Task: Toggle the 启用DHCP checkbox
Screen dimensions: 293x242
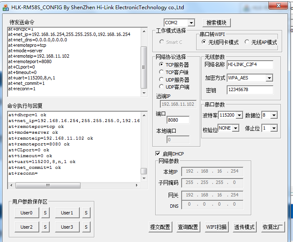Action: click(158, 153)
